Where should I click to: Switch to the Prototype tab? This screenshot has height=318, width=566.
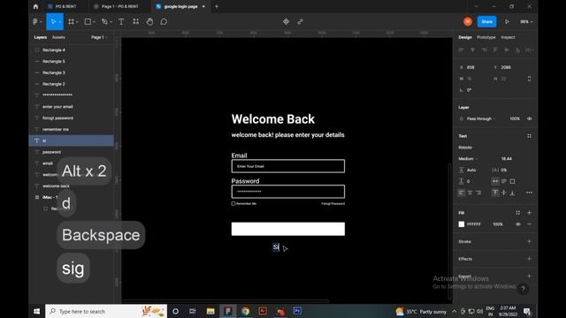coord(486,37)
